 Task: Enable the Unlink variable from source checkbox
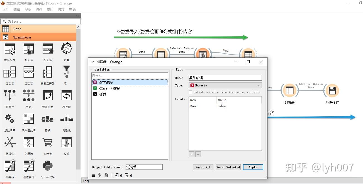(191, 92)
